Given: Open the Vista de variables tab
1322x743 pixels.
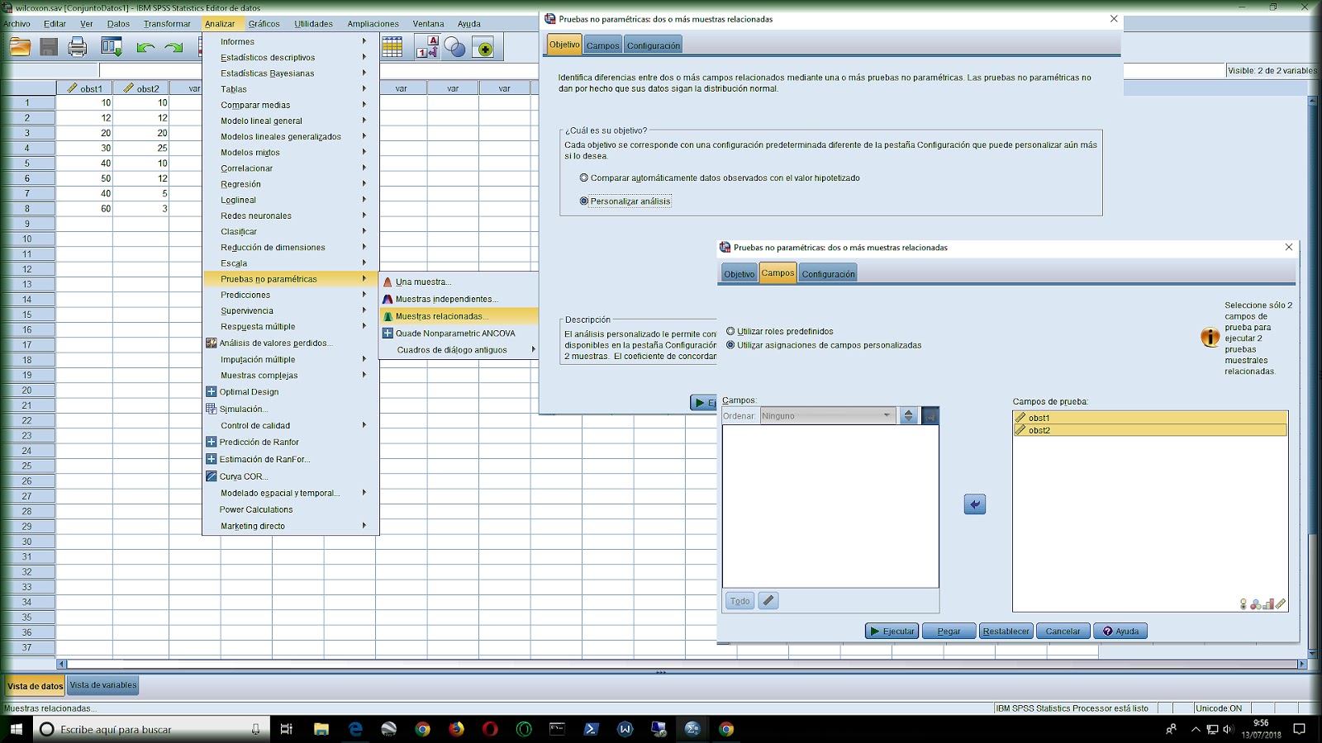Looking at the screenshot, I should [103, 685].
